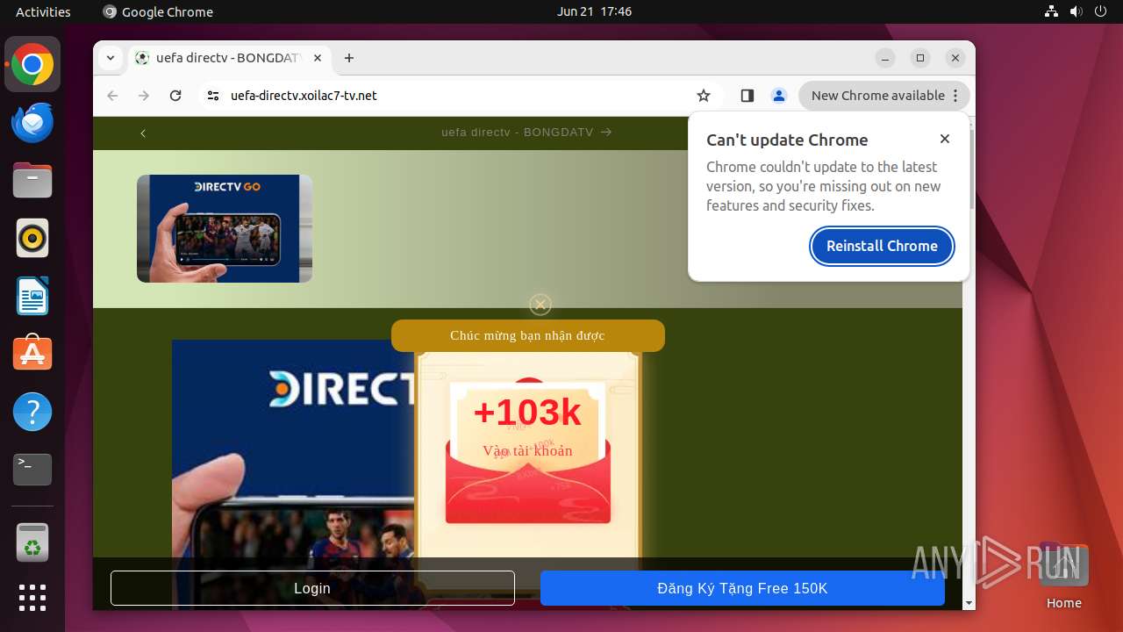1123x632 pixels.
Task: Open the volume icon in top bar
Action: coord(1076,11)
